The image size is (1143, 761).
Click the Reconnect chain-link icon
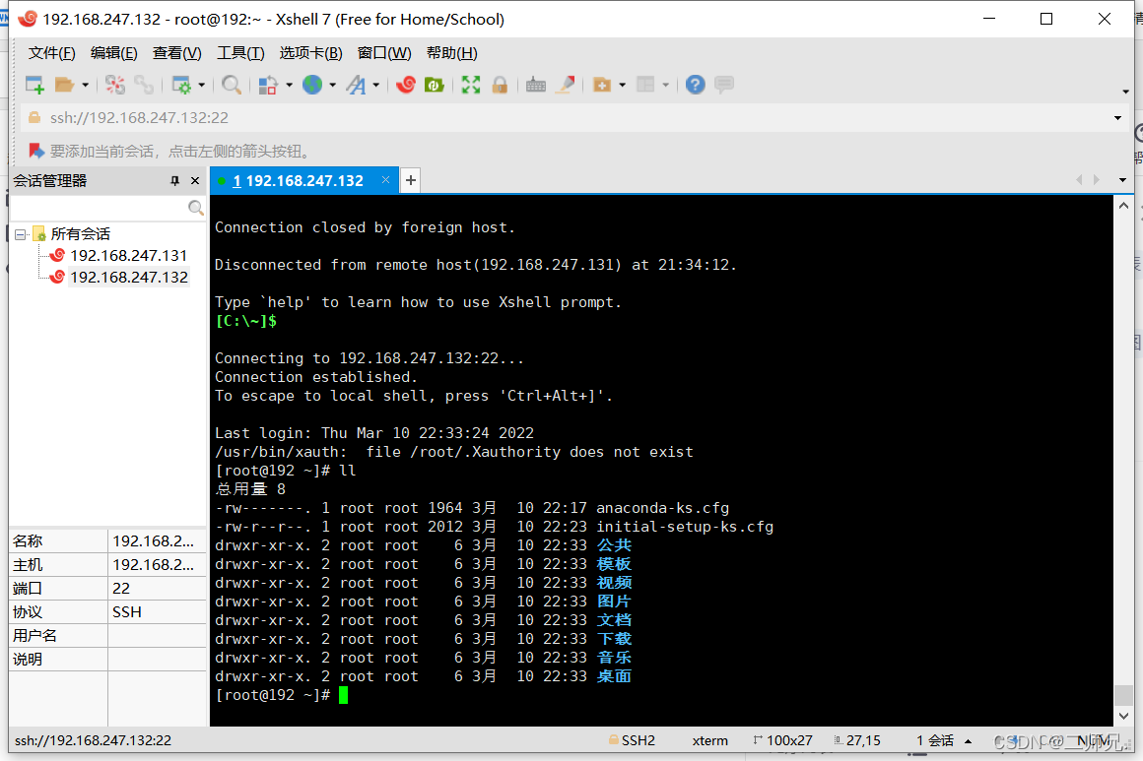pyautogui.click(x=144, y=85)
